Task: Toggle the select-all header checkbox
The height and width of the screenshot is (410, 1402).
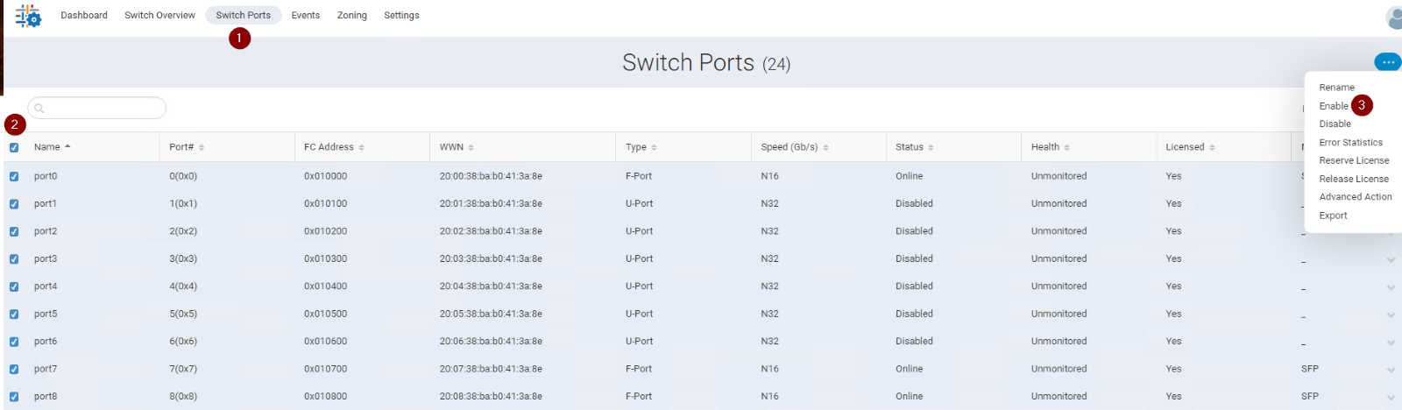Action: pos(14,147)
